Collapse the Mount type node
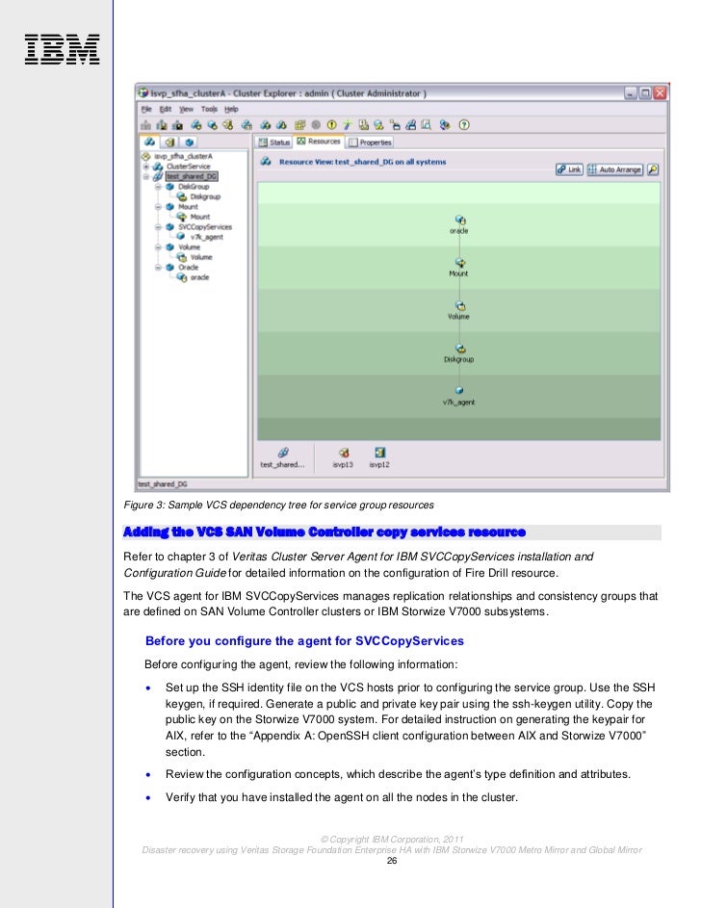Image resolution: width=701 pixels, height=908 pixels. point(158,207)
